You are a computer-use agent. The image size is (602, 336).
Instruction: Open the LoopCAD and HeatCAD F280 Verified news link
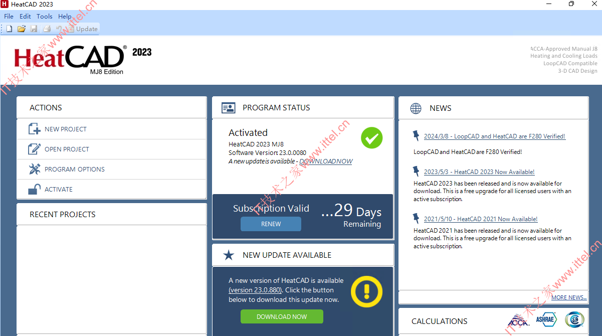(495, 136)
